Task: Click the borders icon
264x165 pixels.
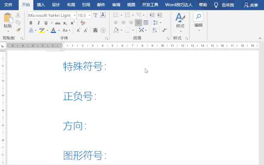Action: [x=128, y=30]
